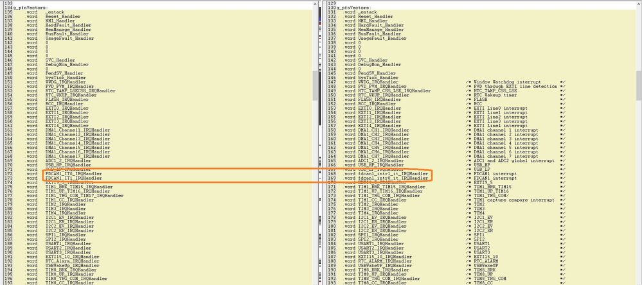Viewport: 642px width, 285px height.
Task: Click TIM8_CC_IRQHandler line in right pane
Action: pyautogui.click(x=382, y=283)
